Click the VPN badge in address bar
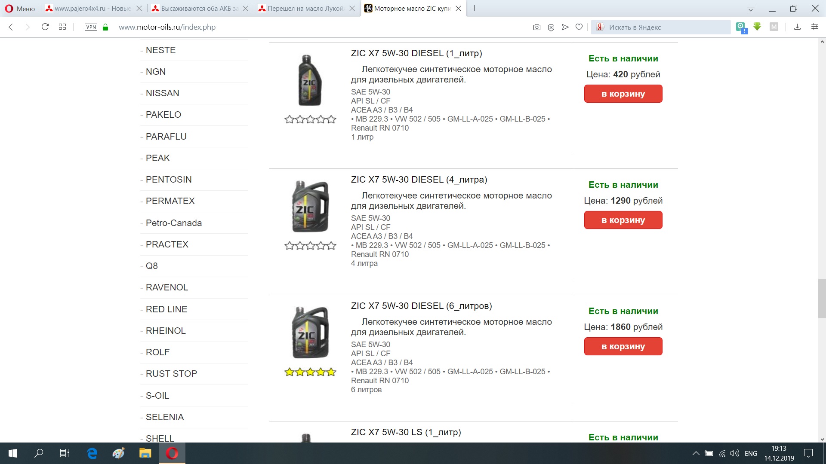Image resolution: width=826 pixels, height=464 pixels. (91, 27)
